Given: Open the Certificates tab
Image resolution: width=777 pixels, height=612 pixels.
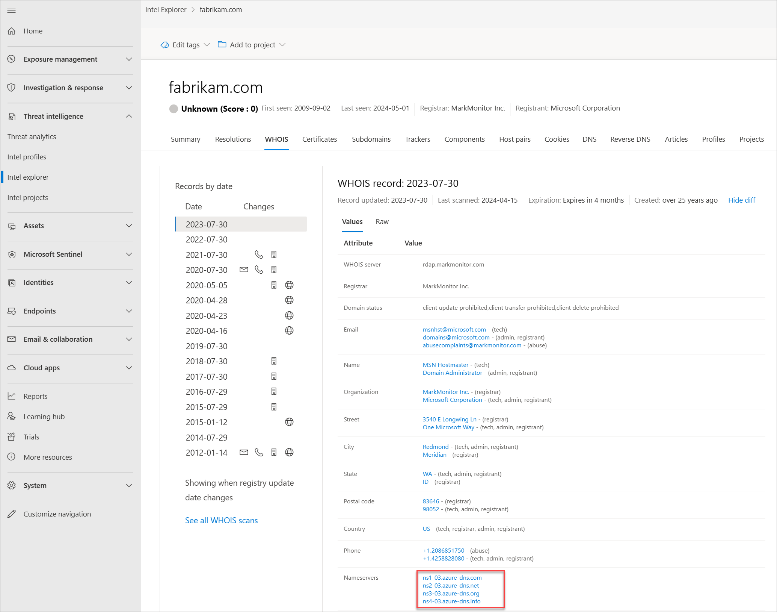Looking at the screenshot, I should tap(320, 139).
